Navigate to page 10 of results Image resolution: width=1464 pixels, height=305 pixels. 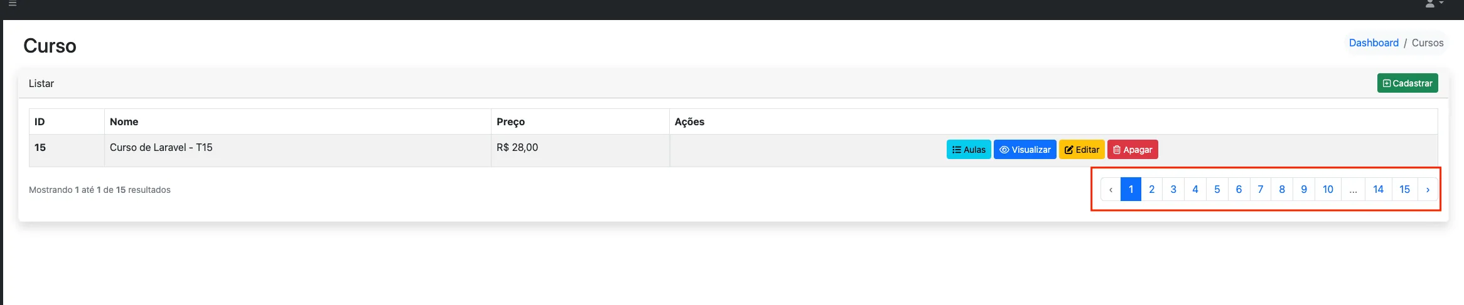tap(1328, 189)
